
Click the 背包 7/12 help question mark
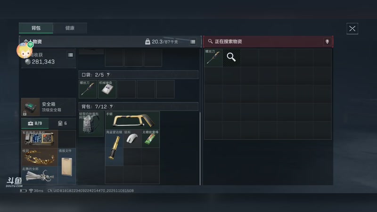coord(111,106)
